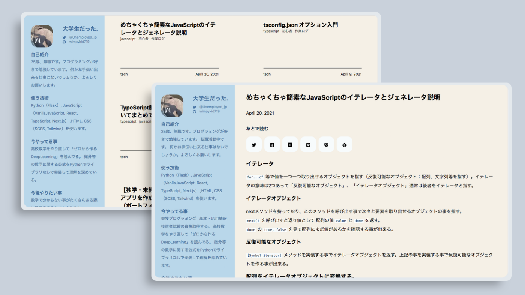Screen dimensions: 525x295
Task: Select javascript tag under the iterator article
Action: [x=128, y=39]
